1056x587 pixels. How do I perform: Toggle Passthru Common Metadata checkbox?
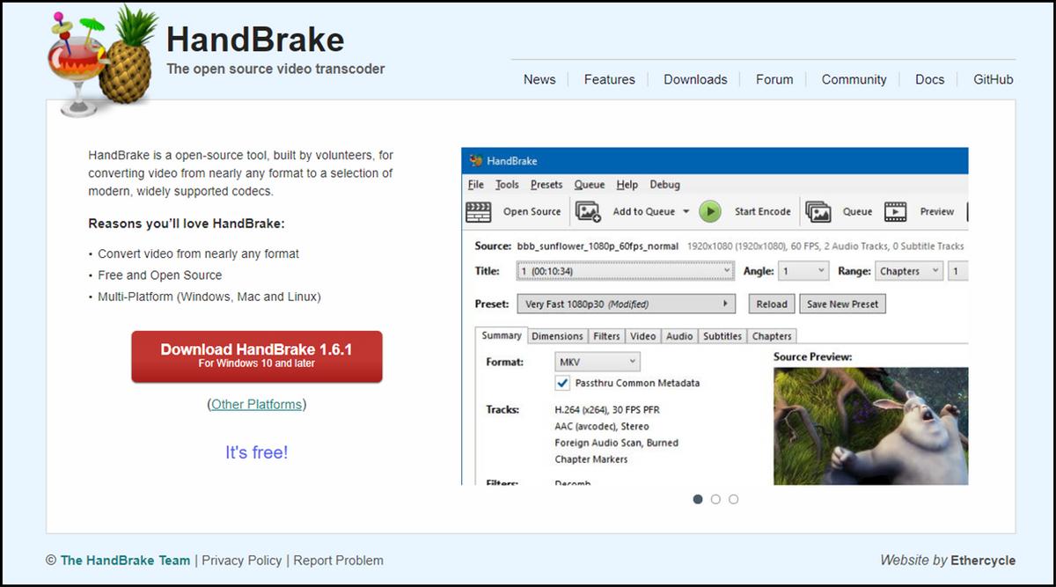point(563,383)
